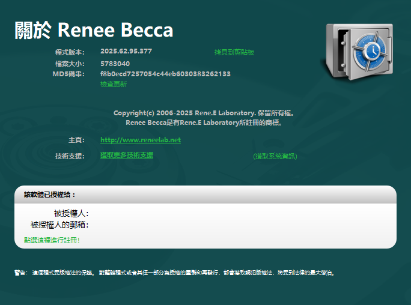Click the Renee Becca trademark notice line

204,123
